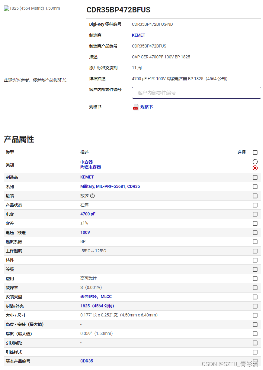Check the 安装类型 row checkbox

255,297
